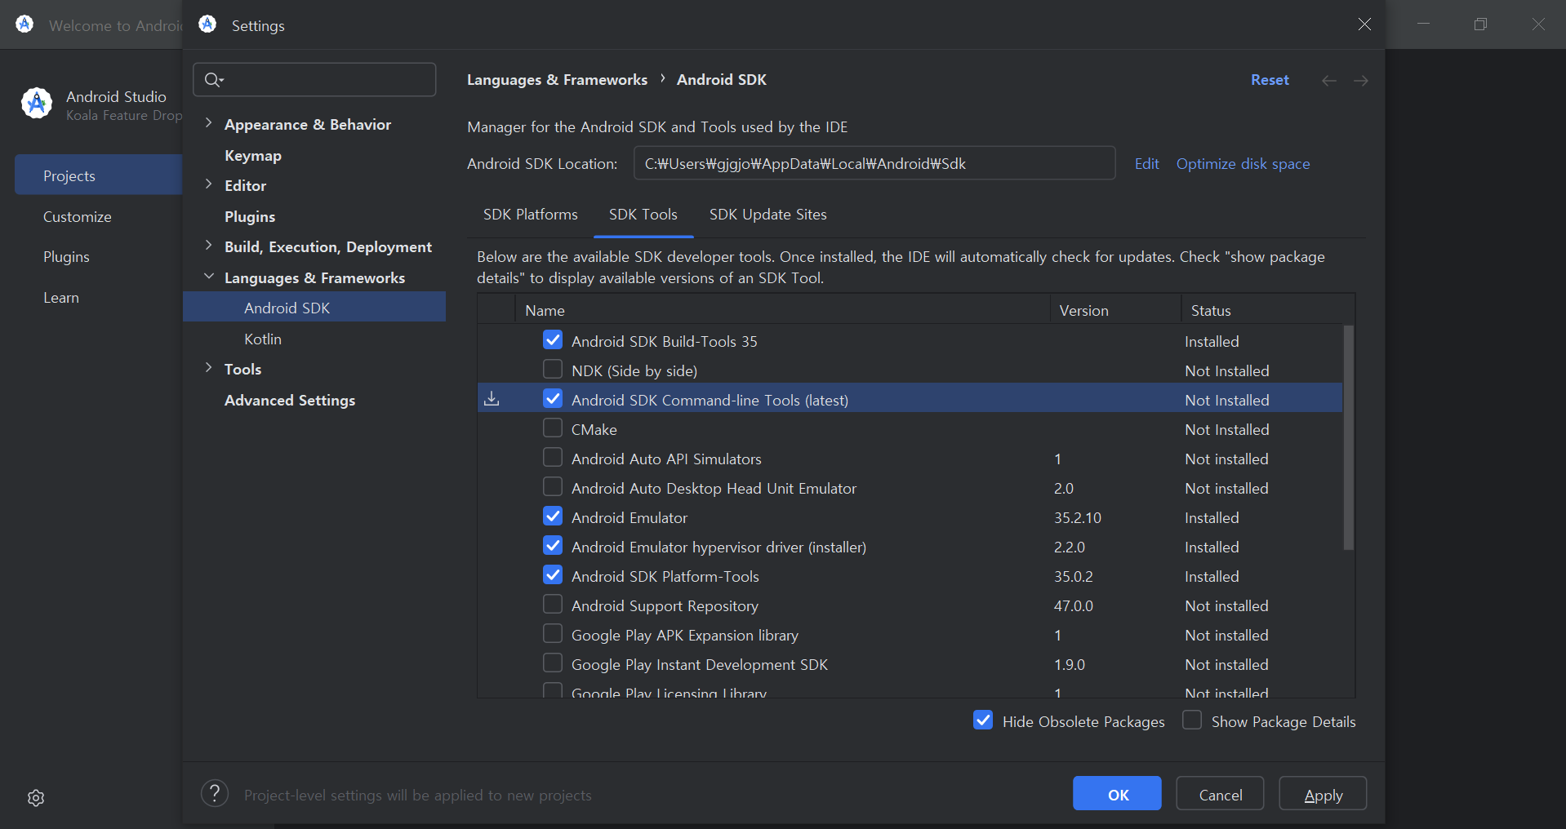Viewport: 1566px width, 829px height.
Task: Expand Appearance & Behavior section
Action: [209, 123]
